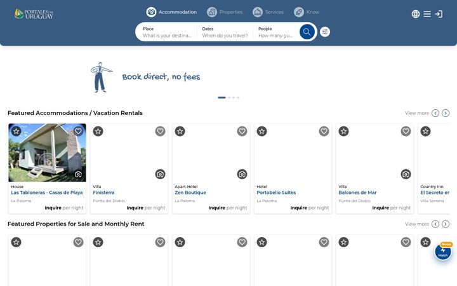
Task: Select the first carousel indicator dot
Action: pyautogui.click(x=222, y=97)
